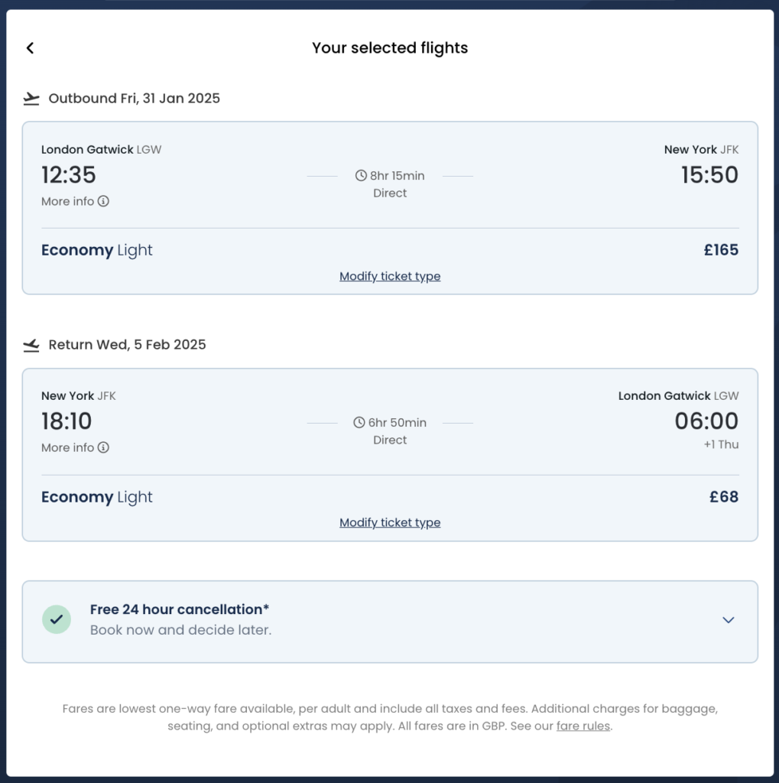Expand Free 24 hour cancellation chevron
This screenshot has height=783, width=779.
coord(728,620)
